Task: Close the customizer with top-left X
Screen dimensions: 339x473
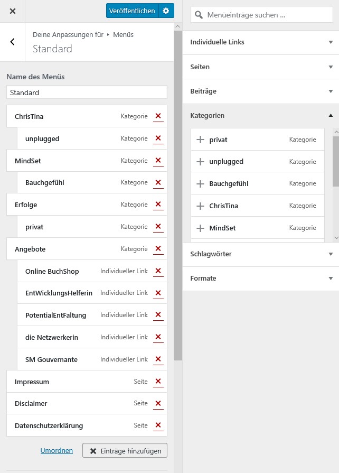Action: [13, 11]
